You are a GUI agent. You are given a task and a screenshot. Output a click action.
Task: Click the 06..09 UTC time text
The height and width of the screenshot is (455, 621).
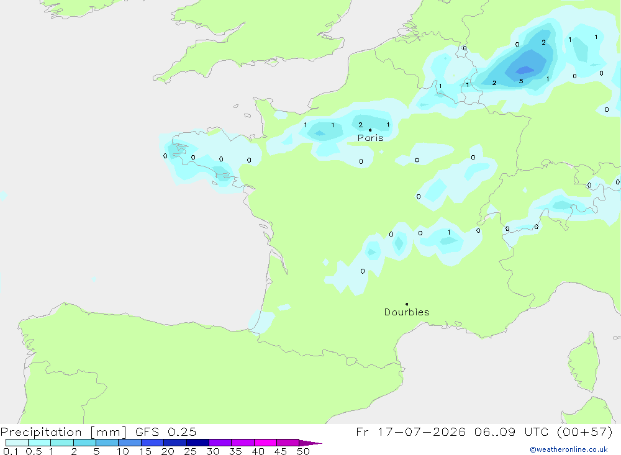(512, 431)
